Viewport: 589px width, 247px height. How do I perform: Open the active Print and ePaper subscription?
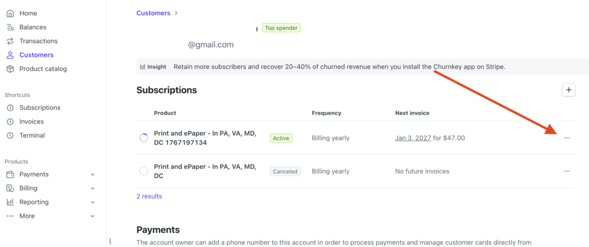pyautogui.click(x=205, y=138)
